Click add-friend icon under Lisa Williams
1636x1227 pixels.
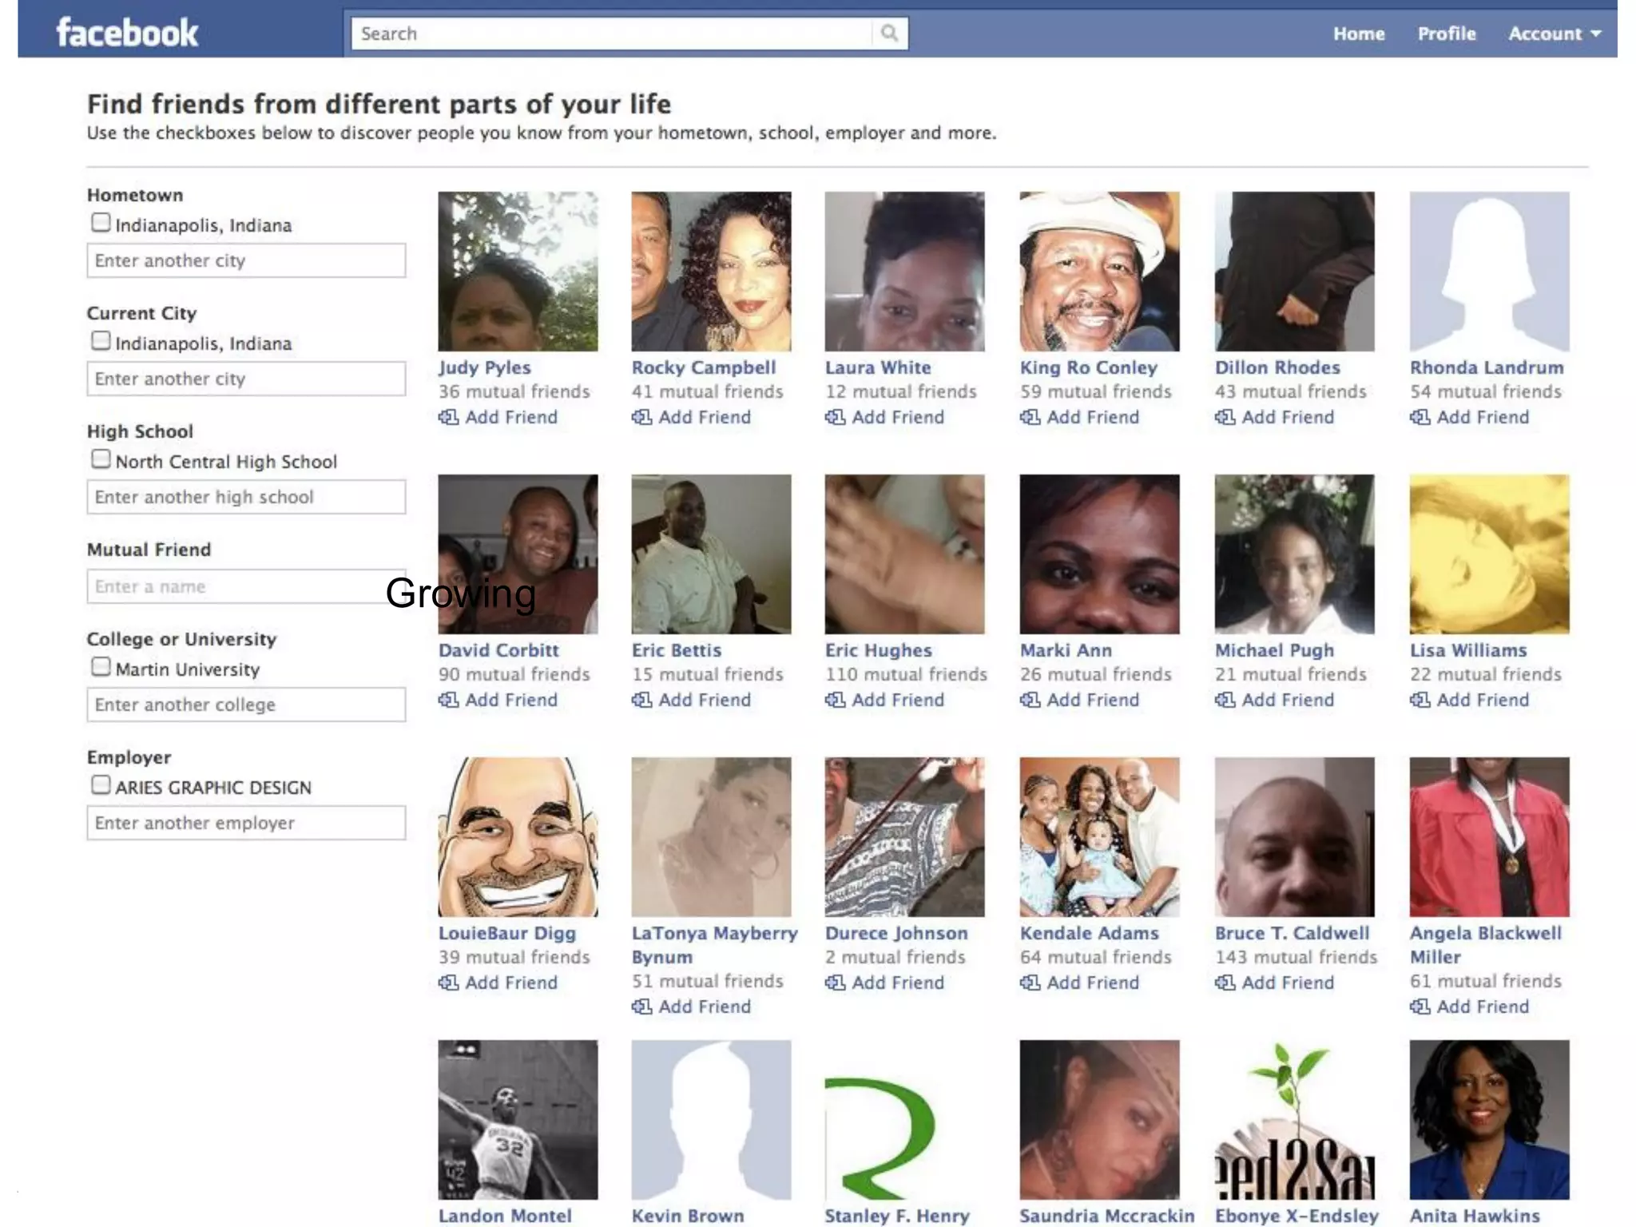click(1420, 700)
